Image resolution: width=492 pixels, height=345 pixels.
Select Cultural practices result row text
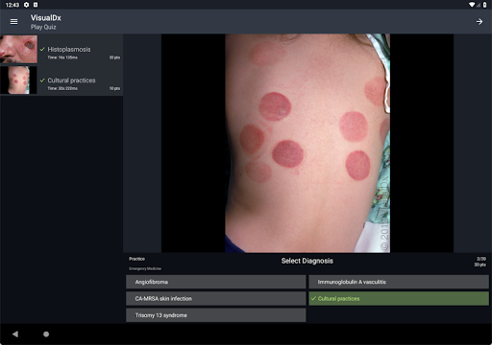(x=71, y=80)
